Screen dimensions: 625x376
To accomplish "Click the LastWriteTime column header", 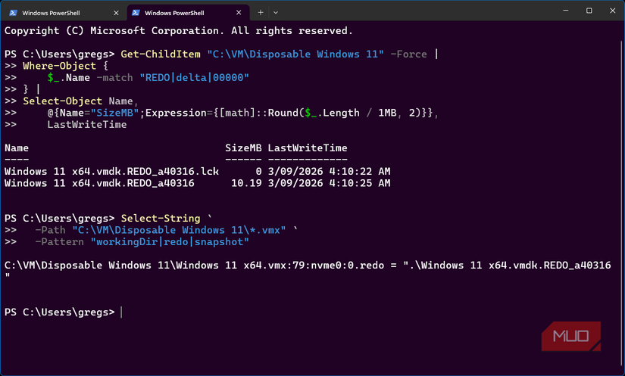I will click(308, 148).
